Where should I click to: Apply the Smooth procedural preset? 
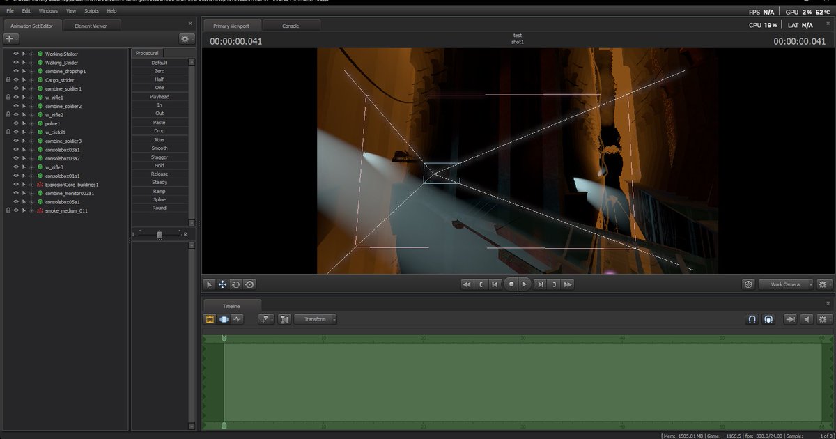[160, 148]
